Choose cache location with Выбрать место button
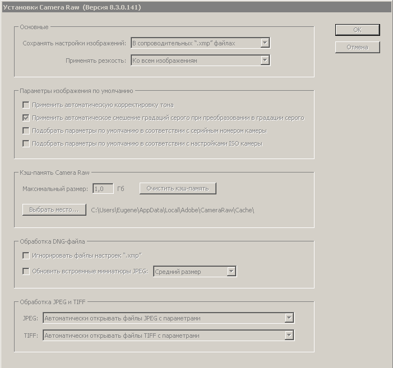The image size is (393, 368). (54, 209)
